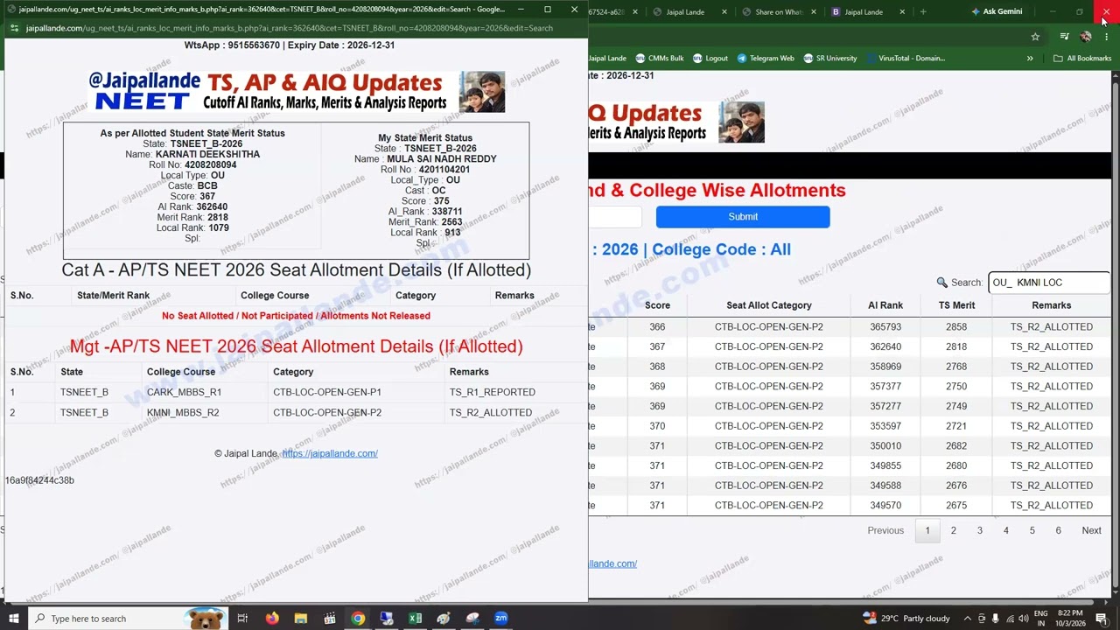Bookmark this page with the star icon
This screenshot has width=1120, height=630.
click(1035, 36)
